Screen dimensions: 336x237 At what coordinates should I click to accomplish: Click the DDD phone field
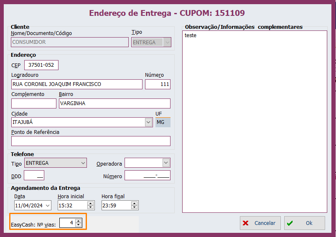[34, 175]
